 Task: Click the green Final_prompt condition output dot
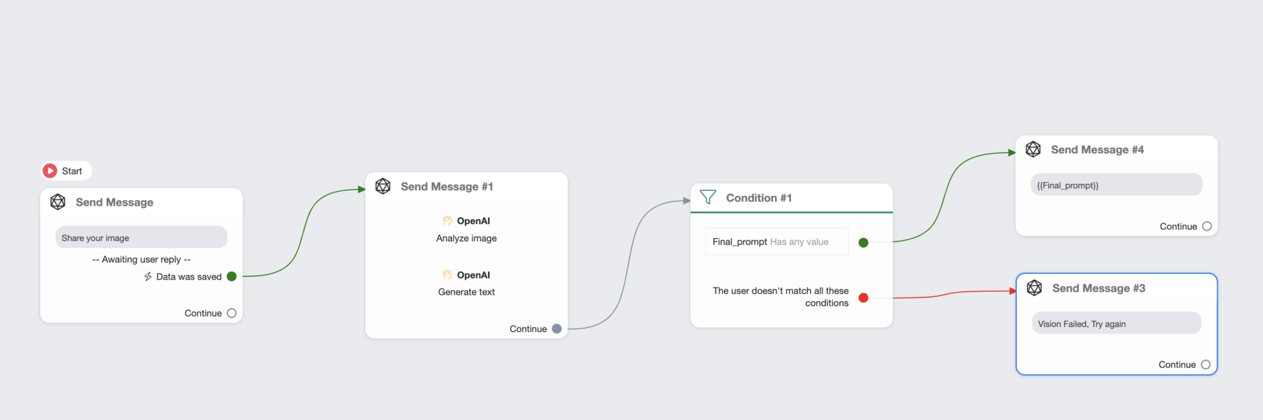pos(863,242)
